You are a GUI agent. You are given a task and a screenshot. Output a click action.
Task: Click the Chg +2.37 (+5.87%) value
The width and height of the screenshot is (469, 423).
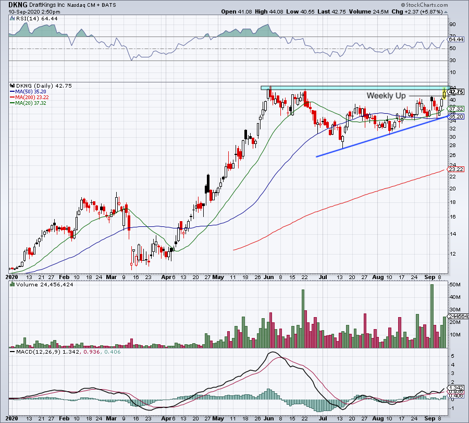417,11
